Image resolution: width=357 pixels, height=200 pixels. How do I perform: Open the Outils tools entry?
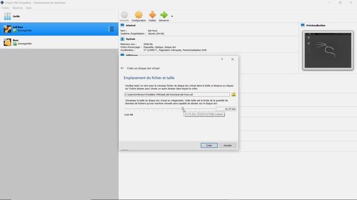point(59,16)
